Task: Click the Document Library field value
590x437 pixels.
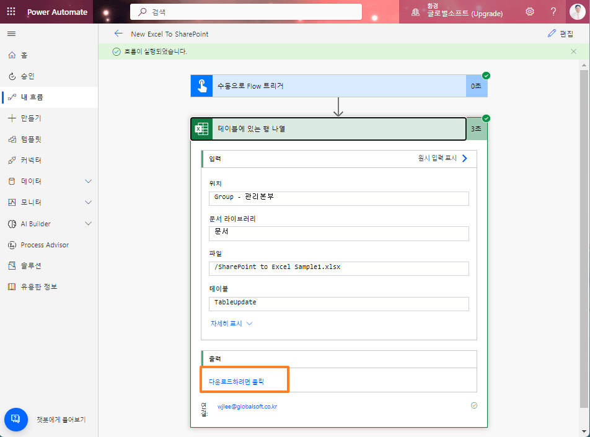Action: (338, 233)
